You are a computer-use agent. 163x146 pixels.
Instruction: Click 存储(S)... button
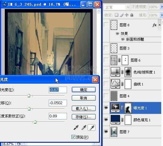point(84,117)
